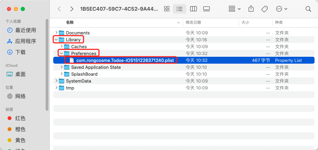Screen dimensions: 318x150
Task: Click window title 1B5EC407-59C7-4C52-9A44…
Action: [x=119, y=9]
